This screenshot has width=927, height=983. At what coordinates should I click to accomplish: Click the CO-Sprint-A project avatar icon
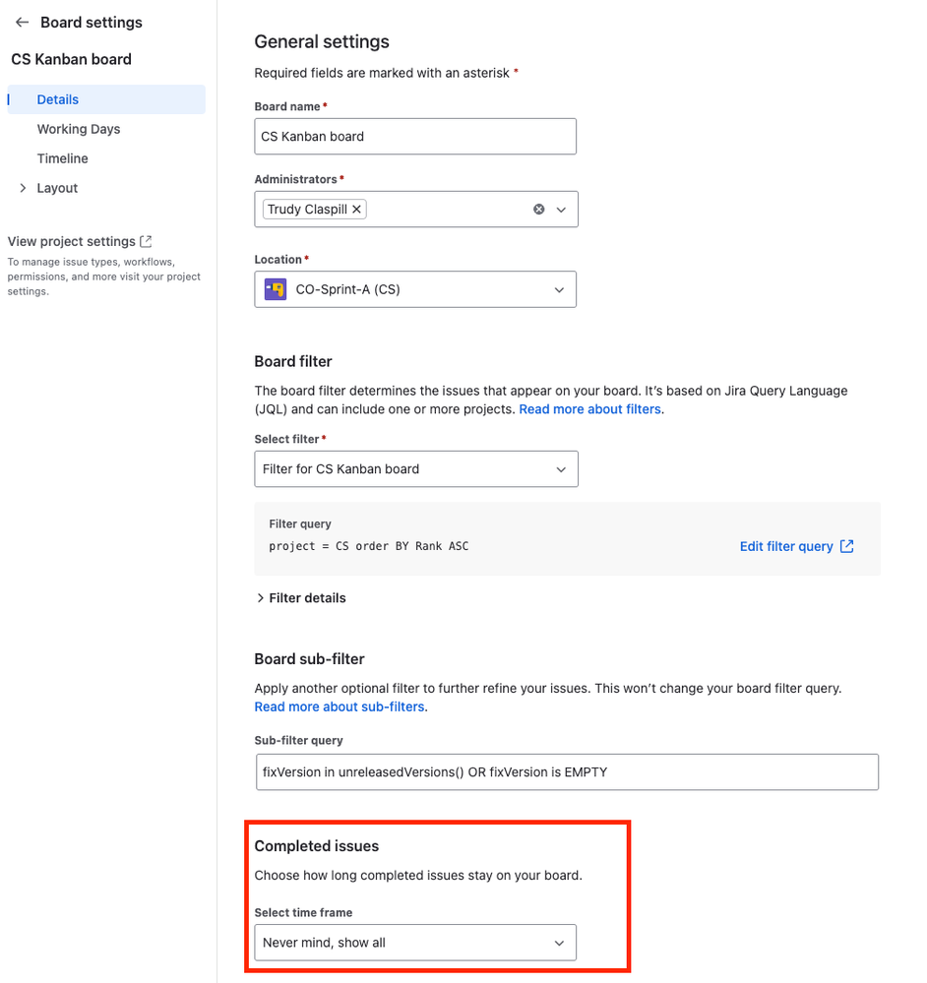click(x=276, y=289)
